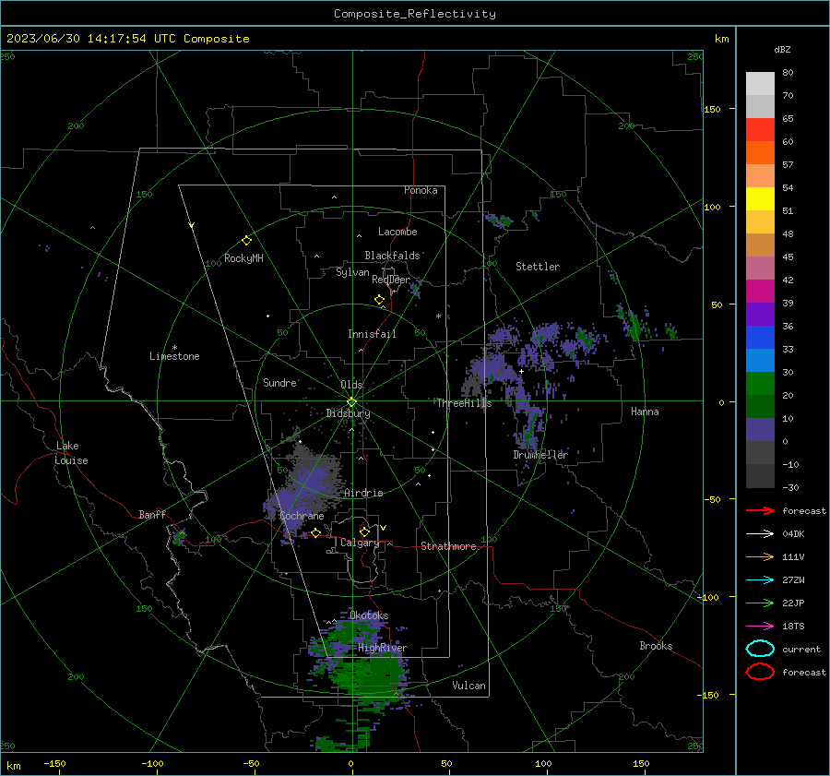Click the orange 111V arrow icon
The height and width of the screenshot is (776, 830).
click(x=760, y=556)
